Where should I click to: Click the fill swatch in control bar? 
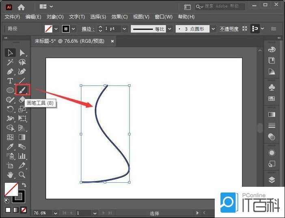(x=49, y=29)
